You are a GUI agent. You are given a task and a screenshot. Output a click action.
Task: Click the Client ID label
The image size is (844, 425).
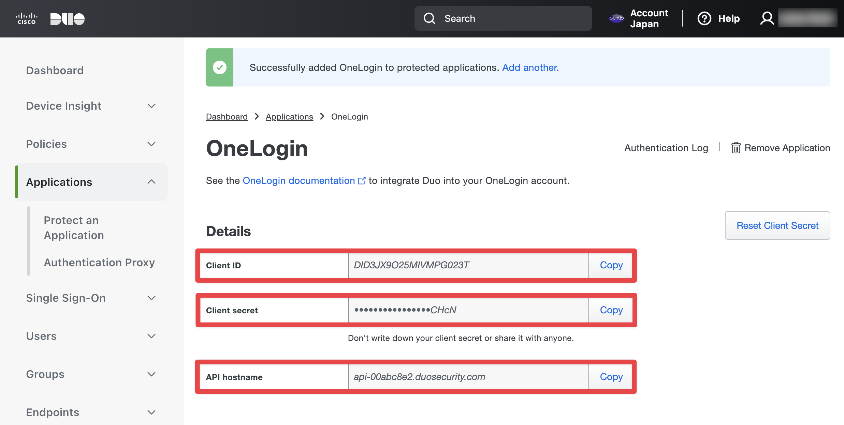tap(223, 266)
